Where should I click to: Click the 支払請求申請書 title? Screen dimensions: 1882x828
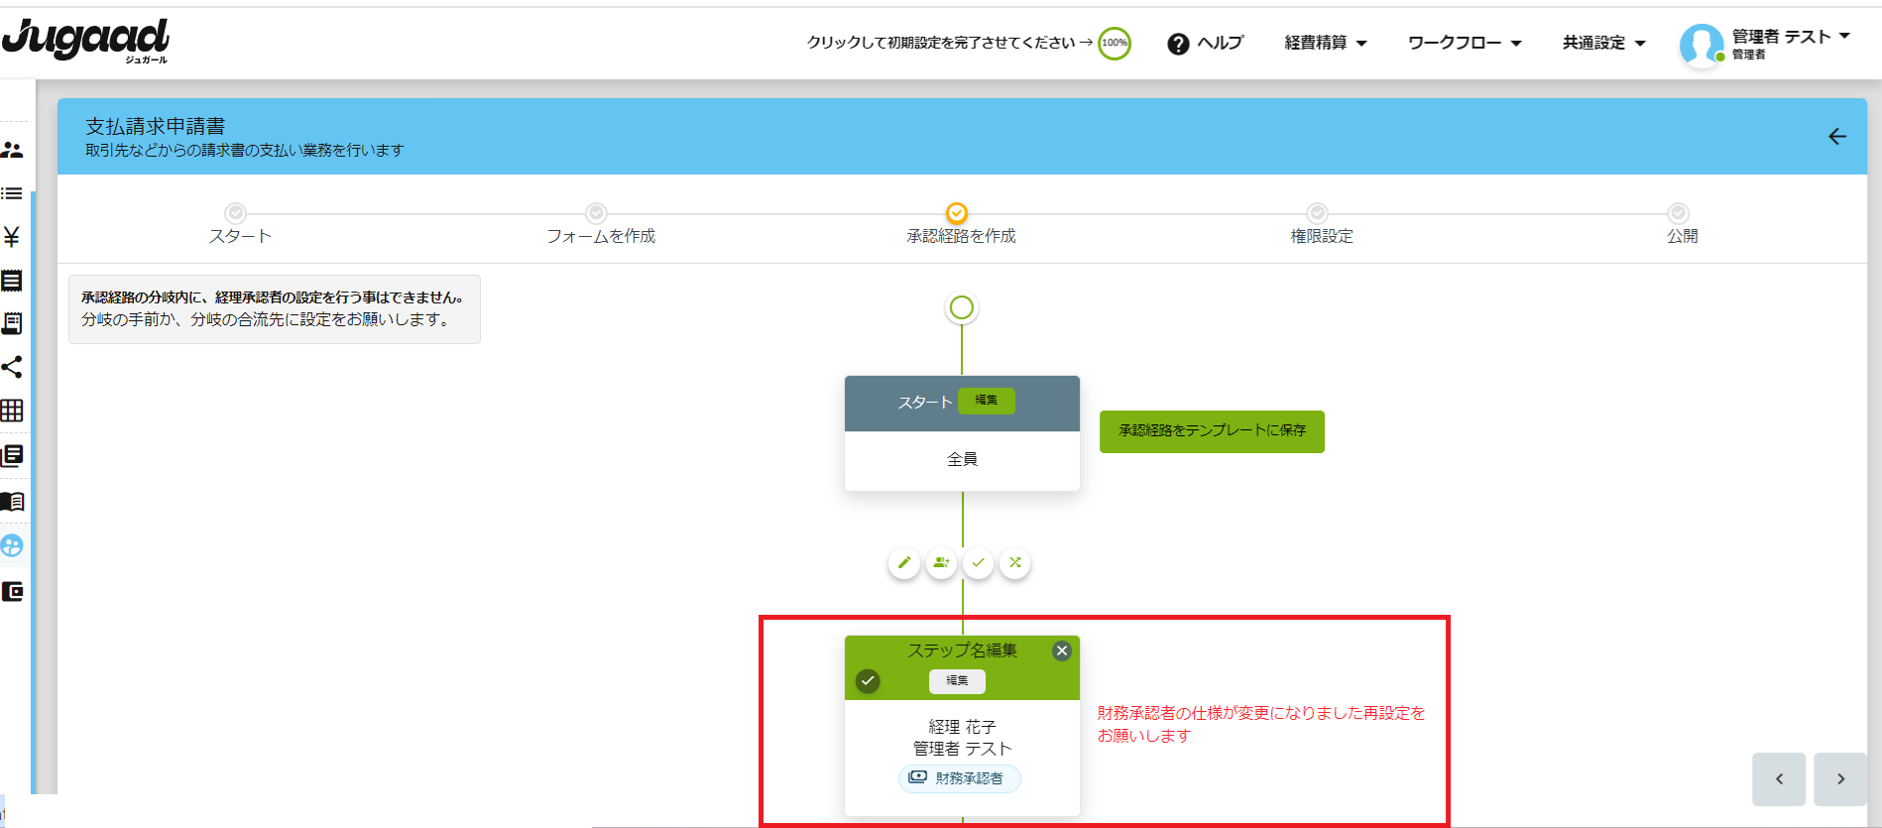pos(156,126)
